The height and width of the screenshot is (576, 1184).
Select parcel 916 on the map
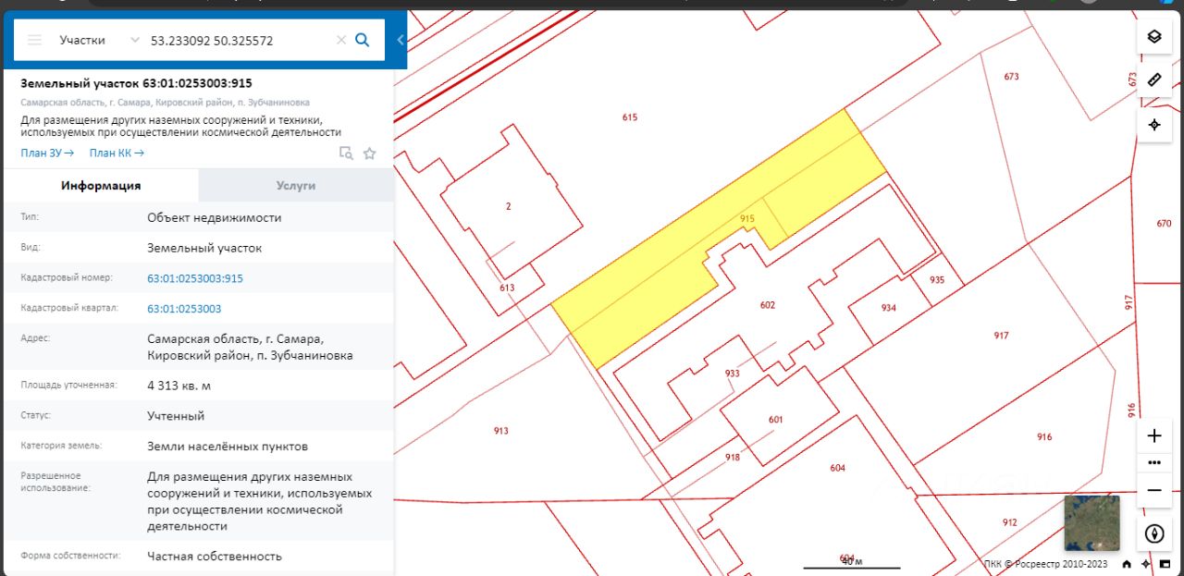[x=1044, y=436]
